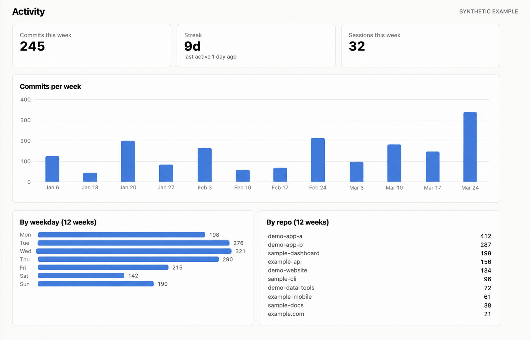Click the Jan 20 weekly commits bar

click(128, 161)
